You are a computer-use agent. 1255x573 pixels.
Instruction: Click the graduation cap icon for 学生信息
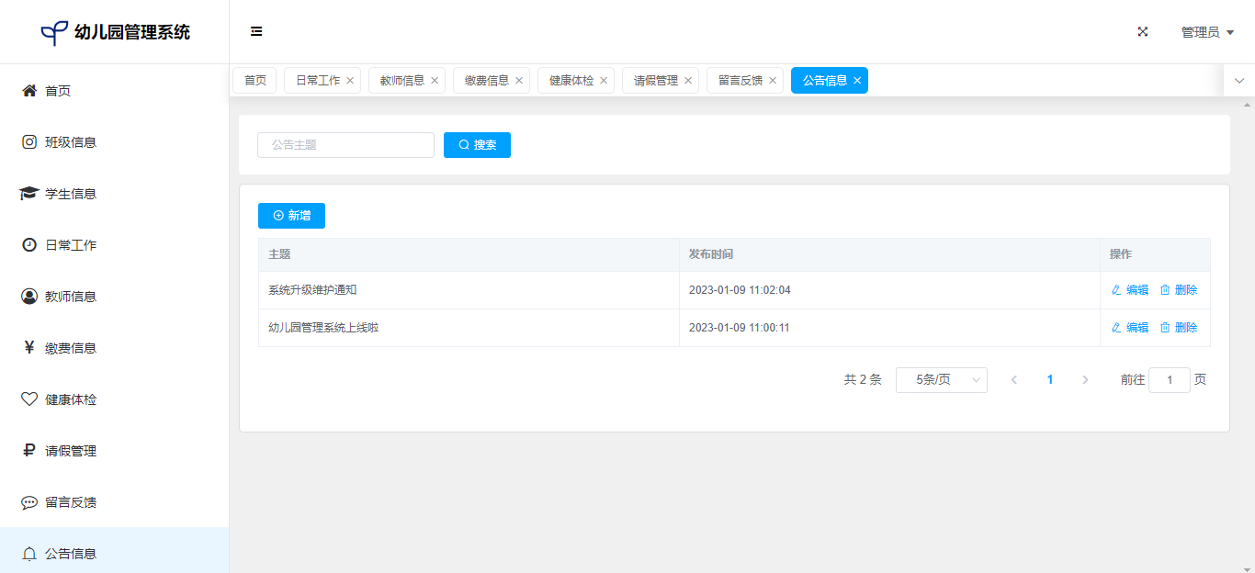[29, 194]
